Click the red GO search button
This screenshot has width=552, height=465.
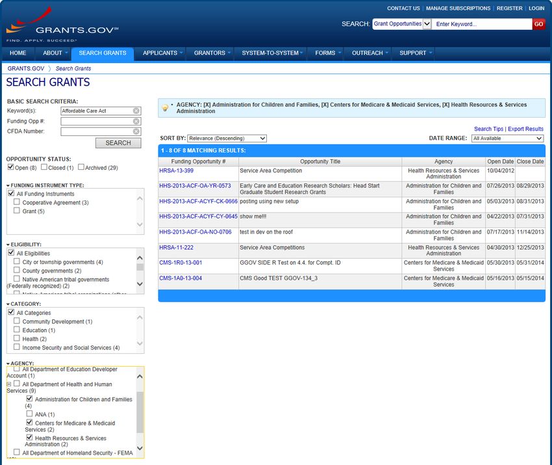(x=538, y=24)
